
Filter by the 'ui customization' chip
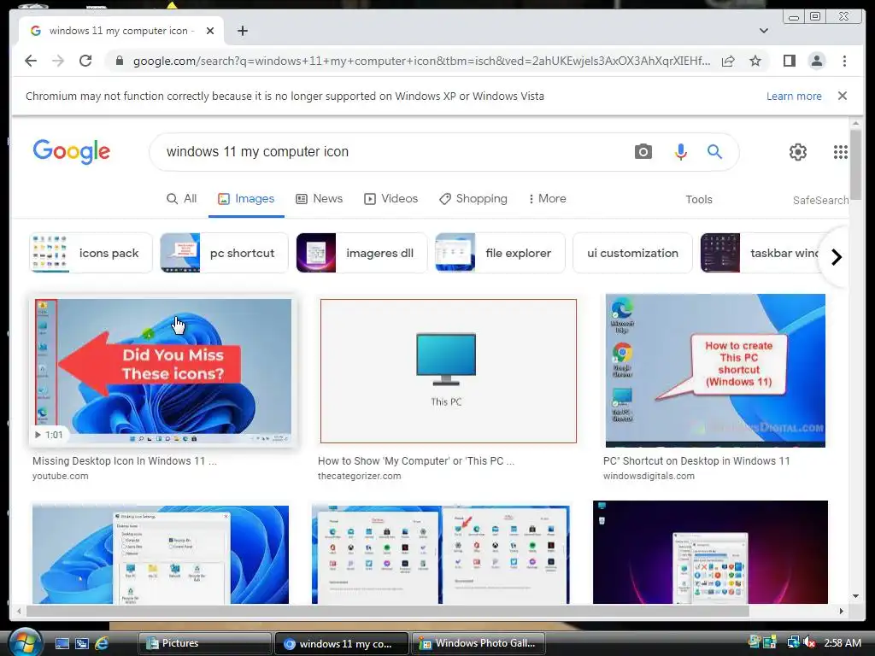[632, 253]
